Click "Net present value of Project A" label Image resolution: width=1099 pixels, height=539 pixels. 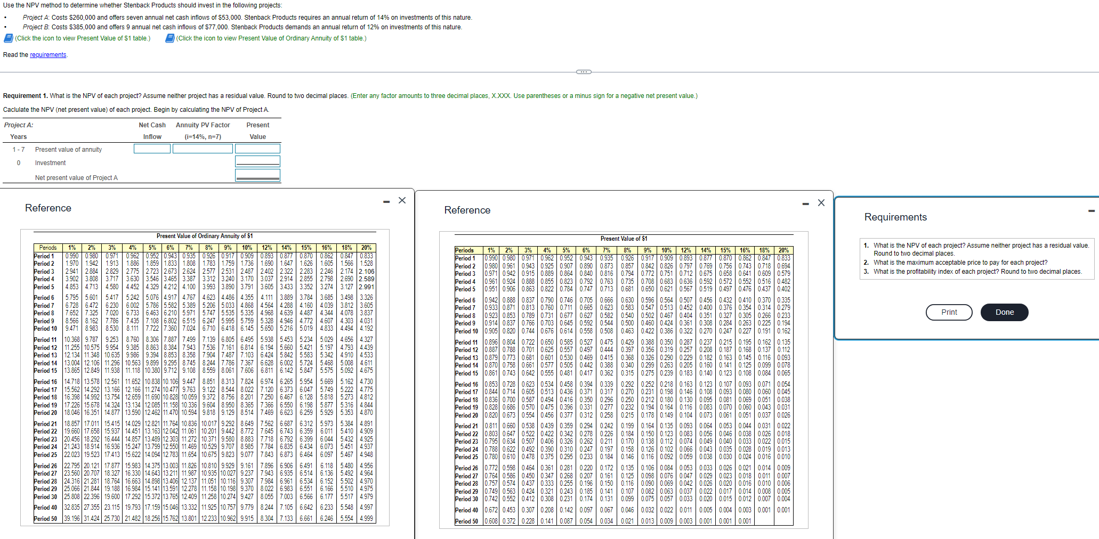pyautogui.click(x=76, y=178)
